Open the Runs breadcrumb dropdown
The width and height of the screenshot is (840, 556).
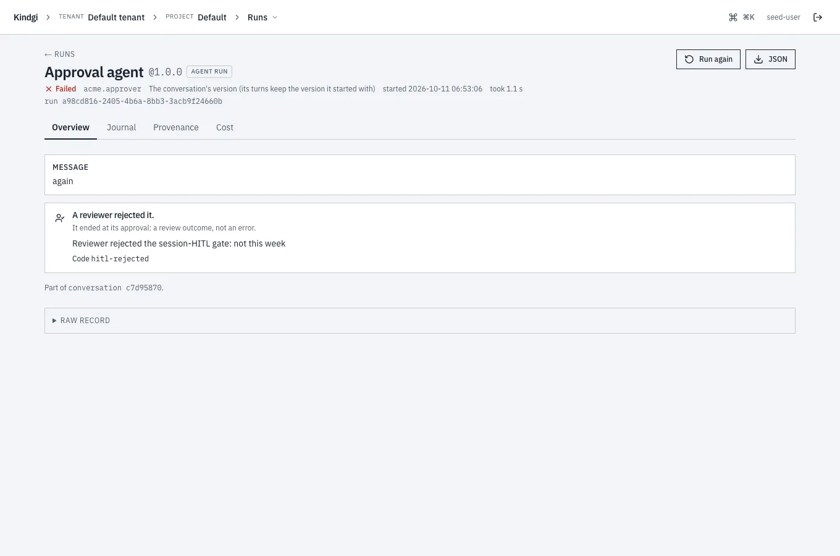(262, 17)
